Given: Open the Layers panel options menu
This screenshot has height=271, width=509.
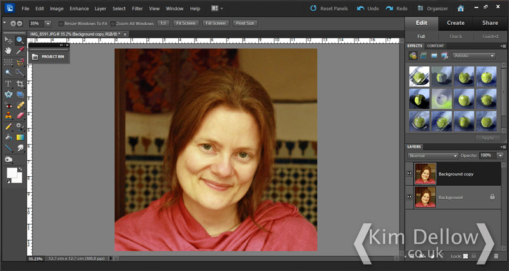Looking at the screenshot, I should (x=503, y=147).
